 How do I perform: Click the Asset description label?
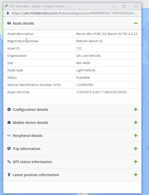pos(20,34)
